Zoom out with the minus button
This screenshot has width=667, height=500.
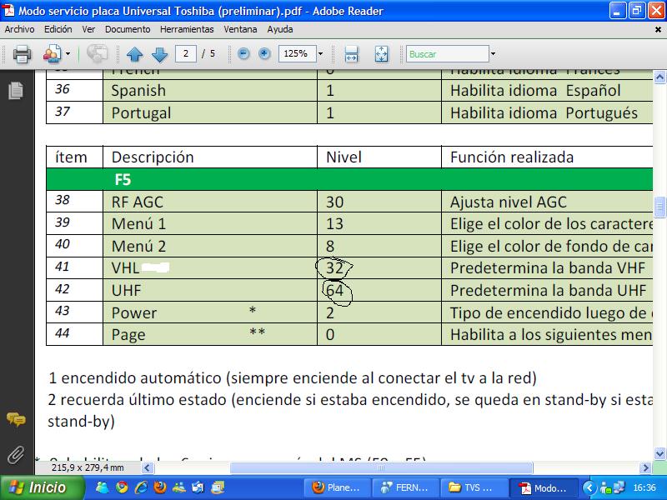243,53
